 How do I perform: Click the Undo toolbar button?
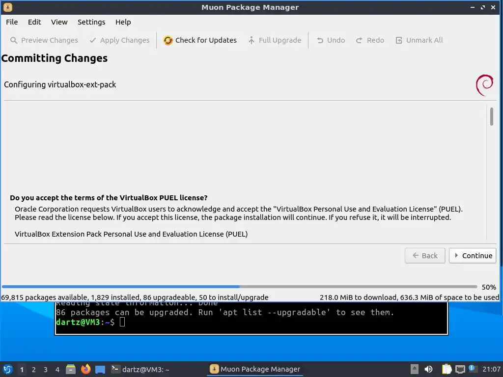click(331, 40)
